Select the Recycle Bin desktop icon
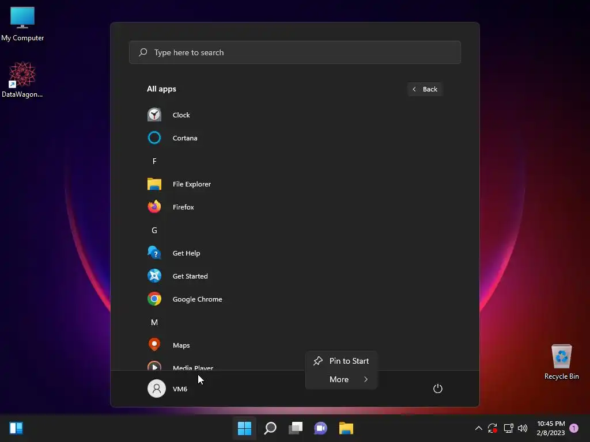Image resolution: width=590 pixels, height=442 pixels. (x=561, y=362)
